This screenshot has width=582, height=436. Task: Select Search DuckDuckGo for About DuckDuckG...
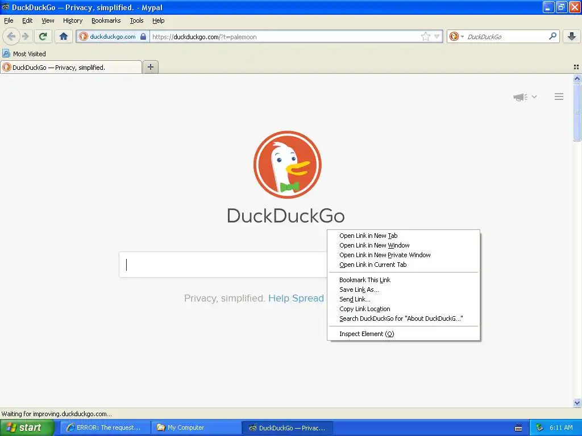point(404,318)
